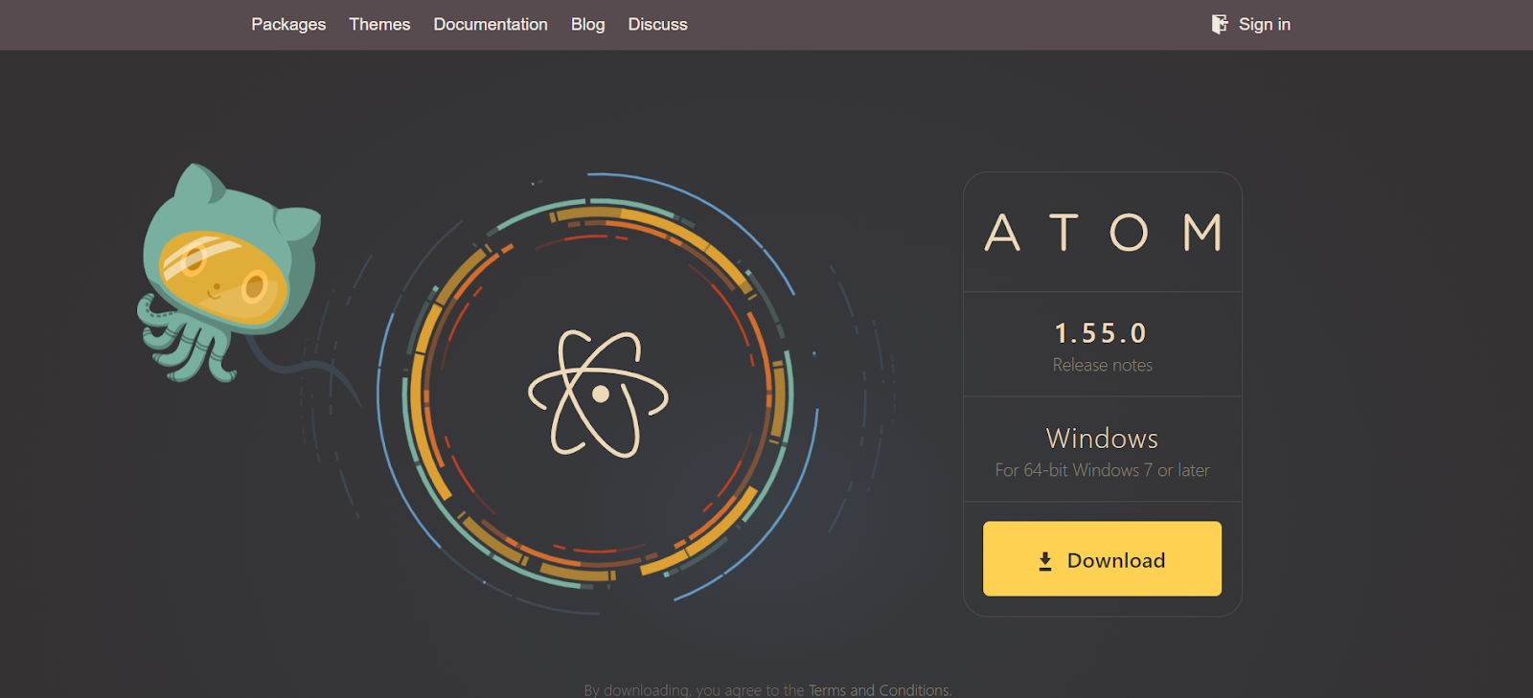Click the 1.55.0 version number
Image resolution: width=1533 pixels, height=698 pixels.
(x=1101, y=333)
